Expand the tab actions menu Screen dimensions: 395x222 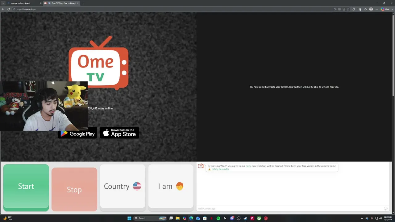[3, 3]
